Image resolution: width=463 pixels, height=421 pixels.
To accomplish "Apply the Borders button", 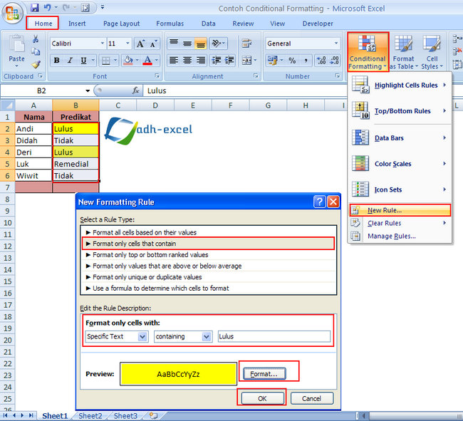I will pos(105,61).
